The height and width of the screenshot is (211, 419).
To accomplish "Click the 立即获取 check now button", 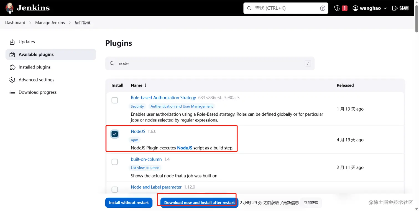I will 311,203.
